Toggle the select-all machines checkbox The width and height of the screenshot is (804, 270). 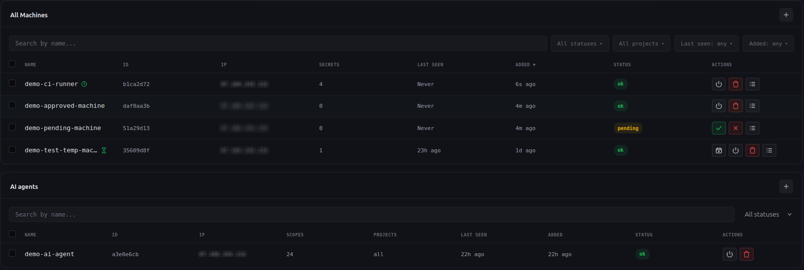pyautogui.click(x=12, y=64)
